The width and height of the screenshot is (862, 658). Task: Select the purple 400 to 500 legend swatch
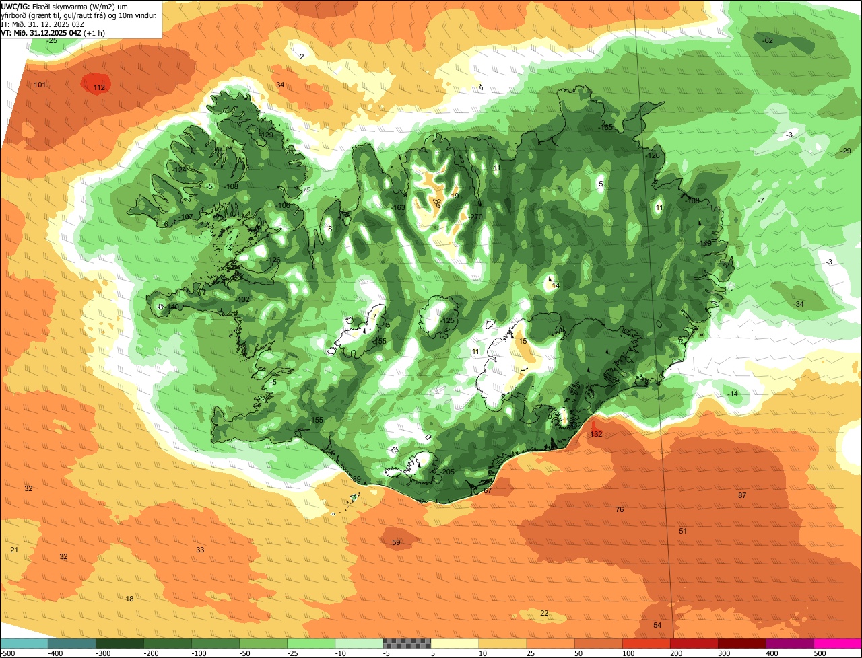coord(789,643)
